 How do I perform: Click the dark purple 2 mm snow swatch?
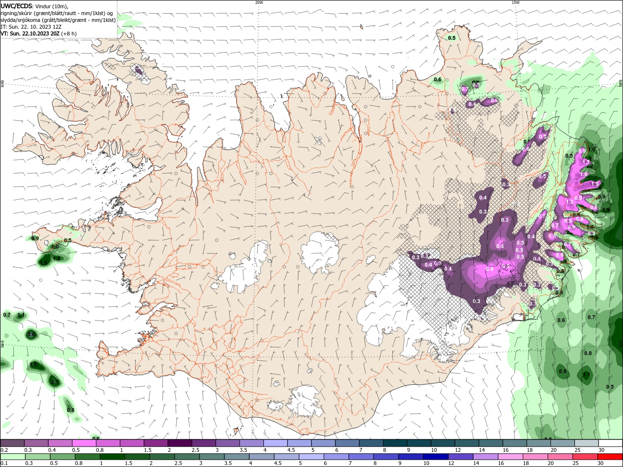point(180,443)
